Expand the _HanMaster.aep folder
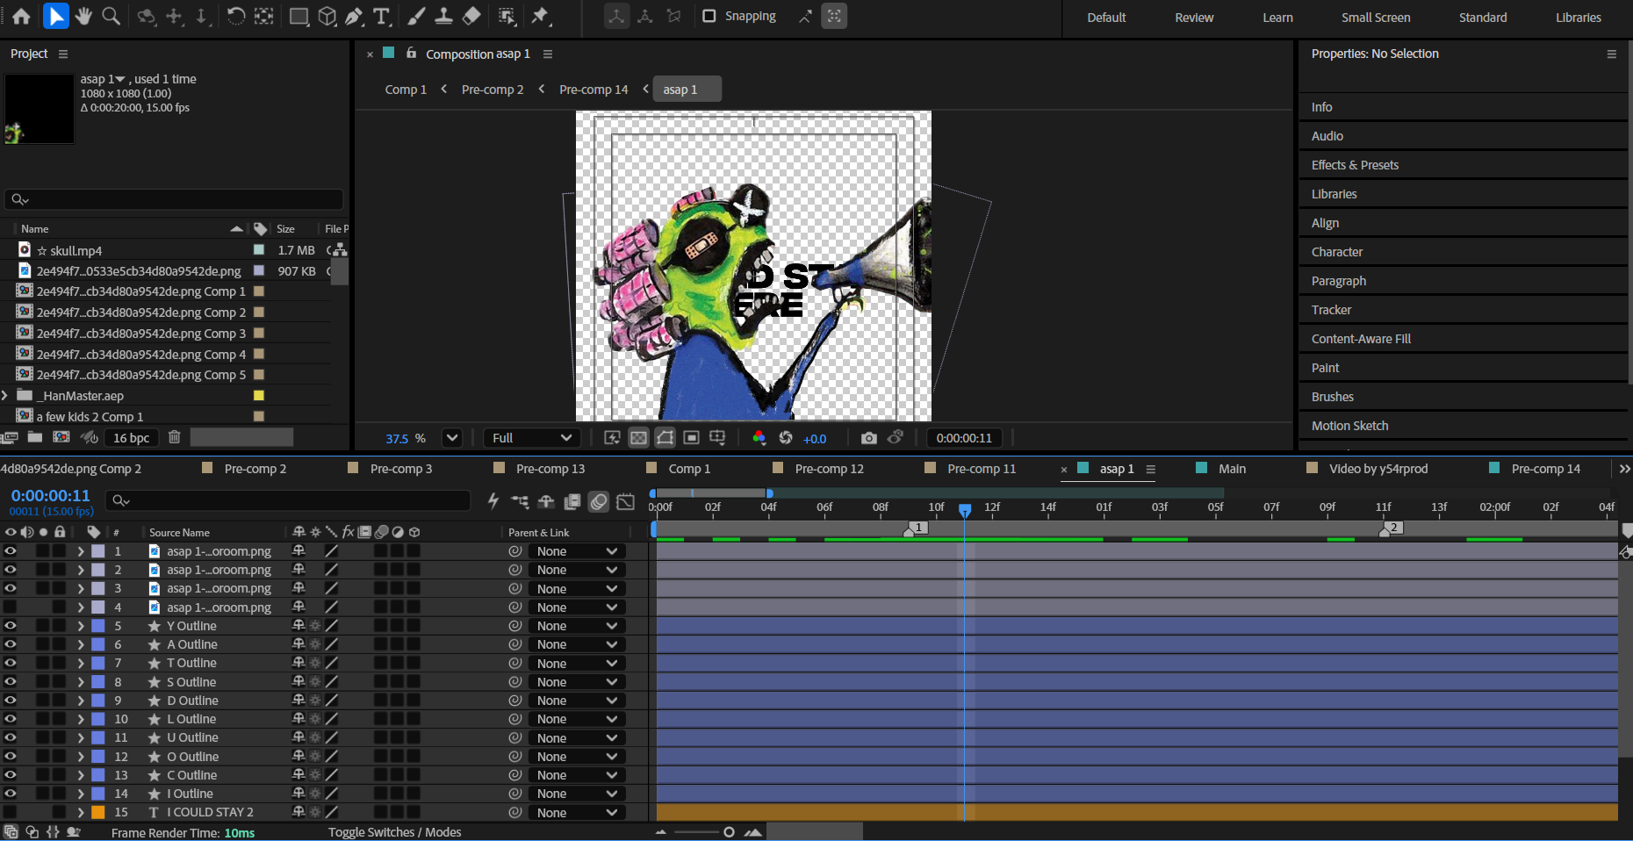1633x841 pixels. tap(6, 396)
